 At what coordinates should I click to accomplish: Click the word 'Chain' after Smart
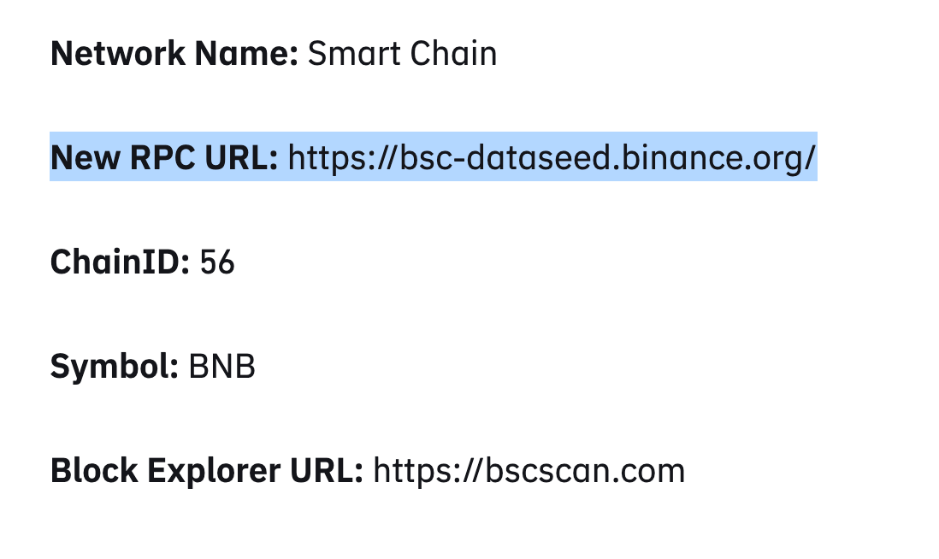point(453,53)
